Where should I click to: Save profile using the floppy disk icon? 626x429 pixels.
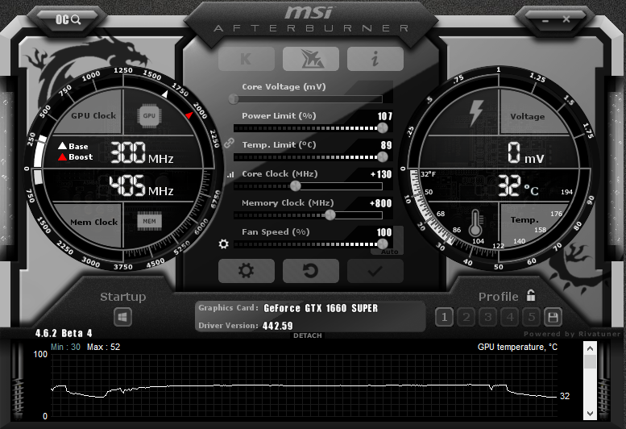(553, 317)
